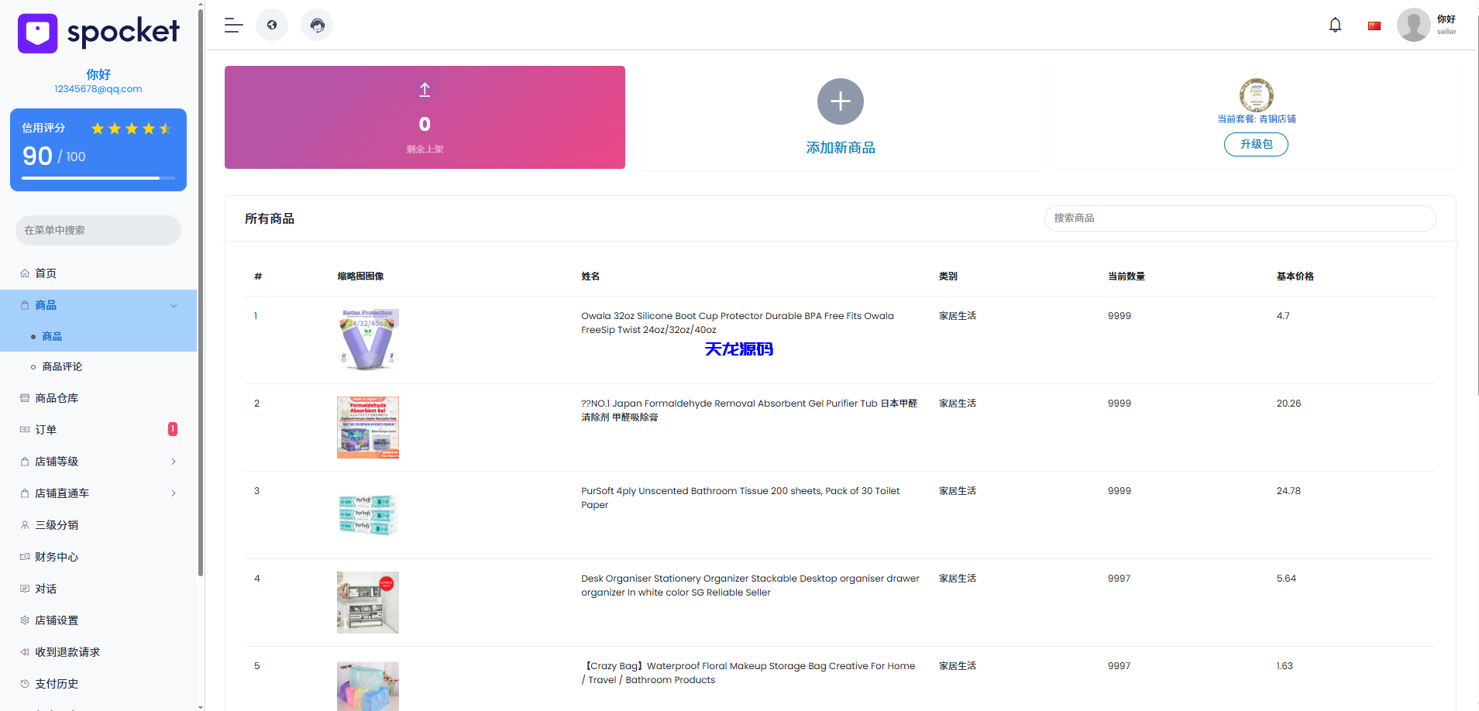Open the notification bell
The height and width of the screenshot is (711, 1479).
[1335, 24]
